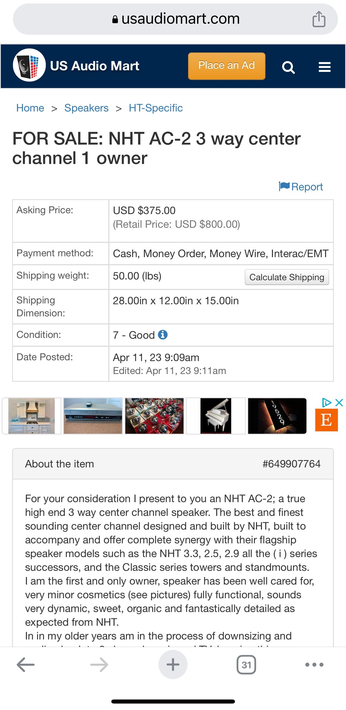Open the browser three-dot more menu
Viewport: 346px width, 710px height.
(x=314, y=665)
